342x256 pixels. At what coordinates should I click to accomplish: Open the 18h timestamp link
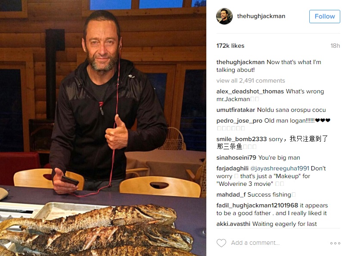pos(335,46)
